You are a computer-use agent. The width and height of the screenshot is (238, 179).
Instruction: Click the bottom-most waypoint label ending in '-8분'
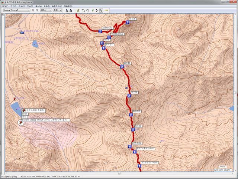(149, 163)
